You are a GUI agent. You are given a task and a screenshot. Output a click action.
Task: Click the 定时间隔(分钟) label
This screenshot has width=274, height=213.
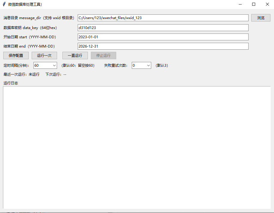(x=16, y=66)
